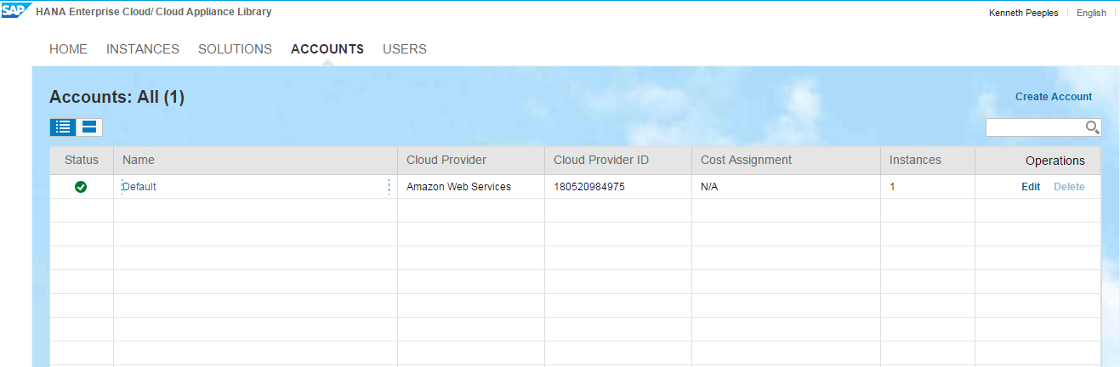Open the English language selector

tap(1091, 13)
